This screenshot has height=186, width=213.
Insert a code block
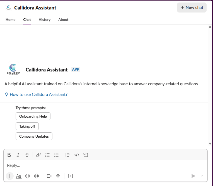tap(86, 155)
